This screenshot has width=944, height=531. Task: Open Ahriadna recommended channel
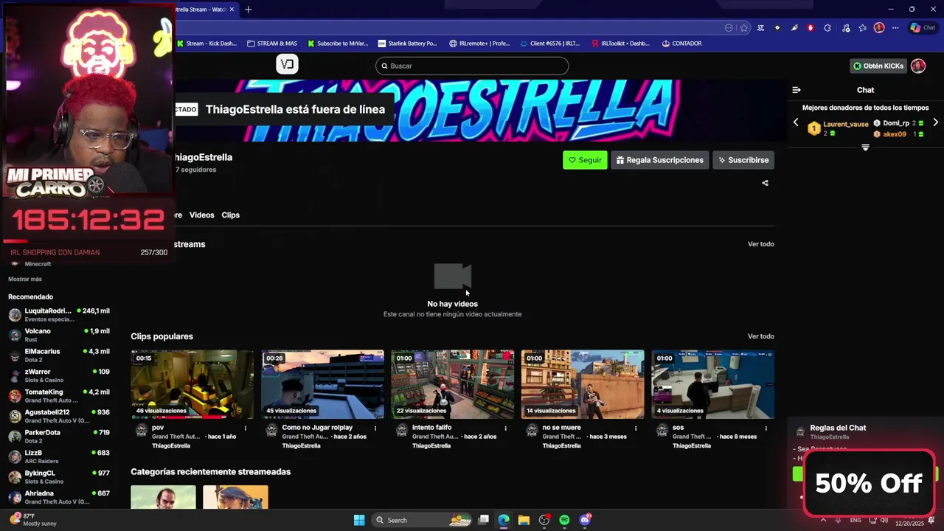59,497
